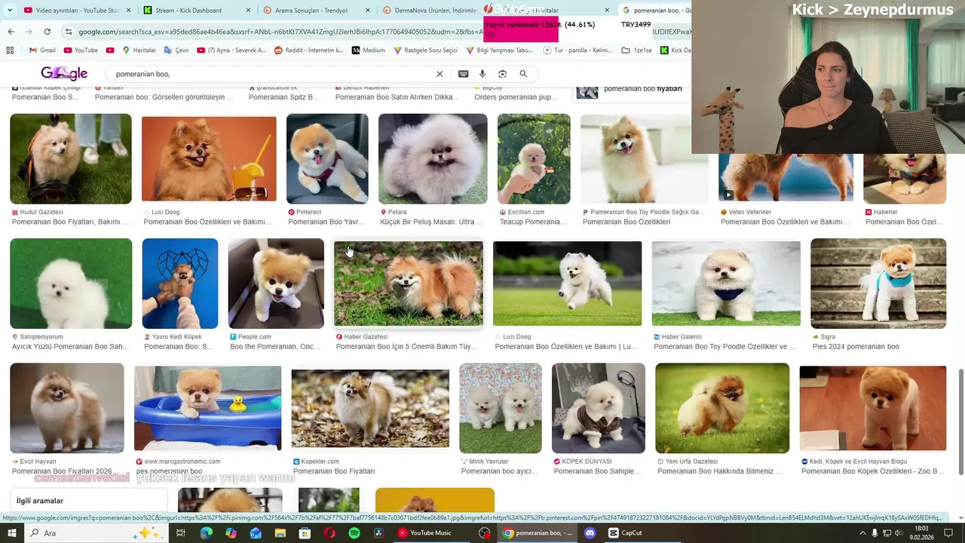965x543 pixels.
Task: Open People.com Boo the Pomeranian image
Action: [x=276, y=284]
